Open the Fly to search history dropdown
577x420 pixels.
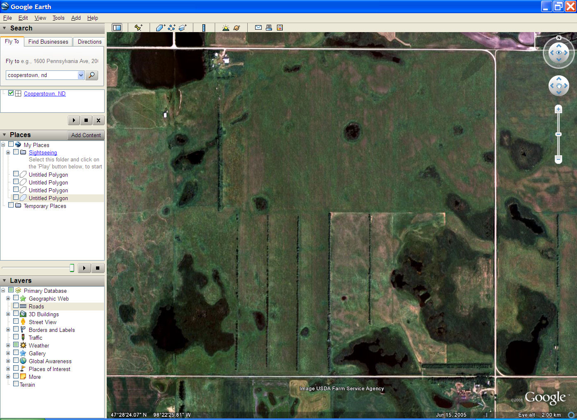point(81,75)
